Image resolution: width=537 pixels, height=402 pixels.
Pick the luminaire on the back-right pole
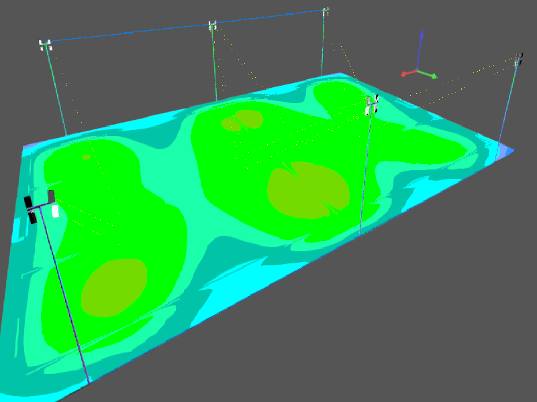pyautogui.click(x=326, y=11)
